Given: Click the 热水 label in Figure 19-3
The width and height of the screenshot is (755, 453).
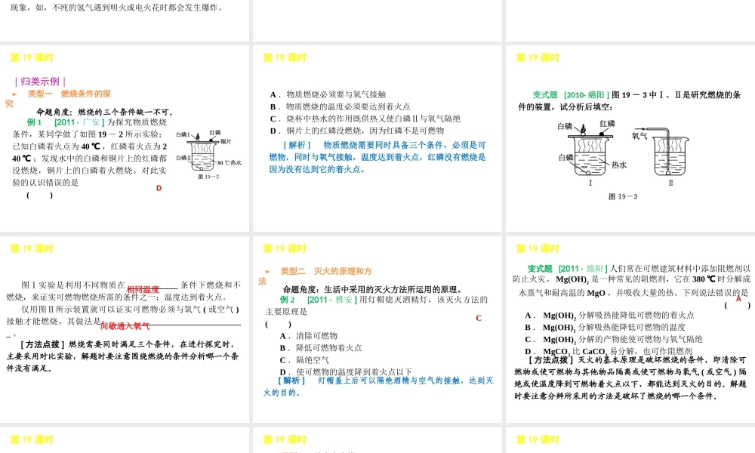Looking at the screenshot, I should (619, 165).
